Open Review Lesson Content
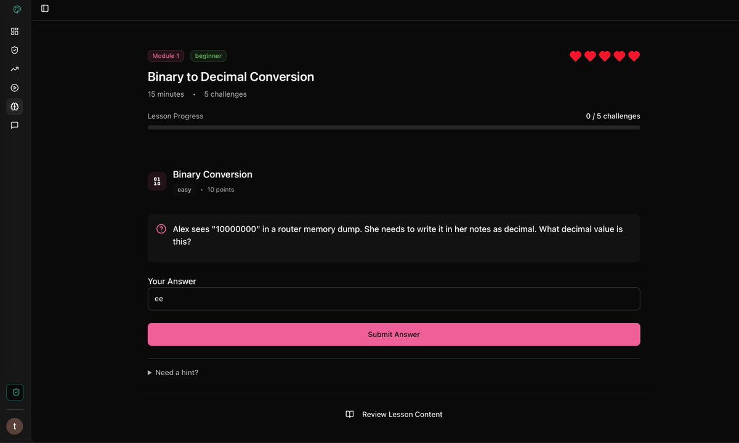This screenshot has height=443, width=739. click(x=394, y=414)
